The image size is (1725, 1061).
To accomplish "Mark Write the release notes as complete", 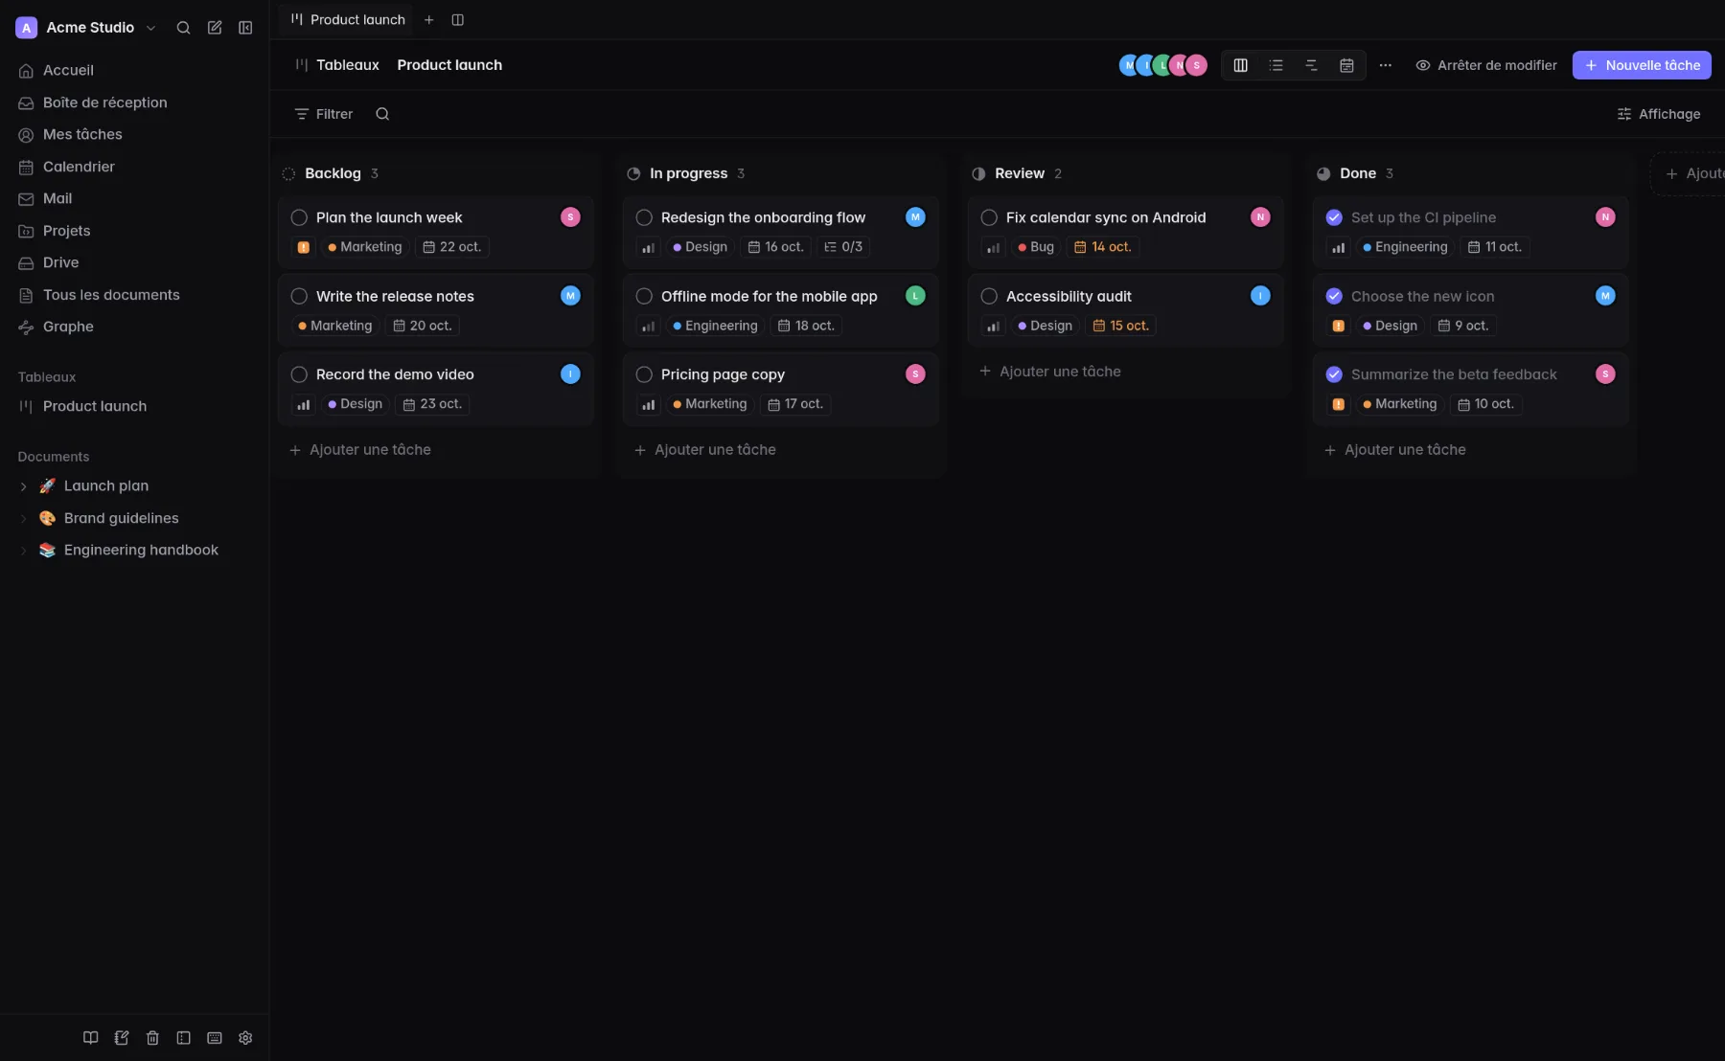I will 299,296.
